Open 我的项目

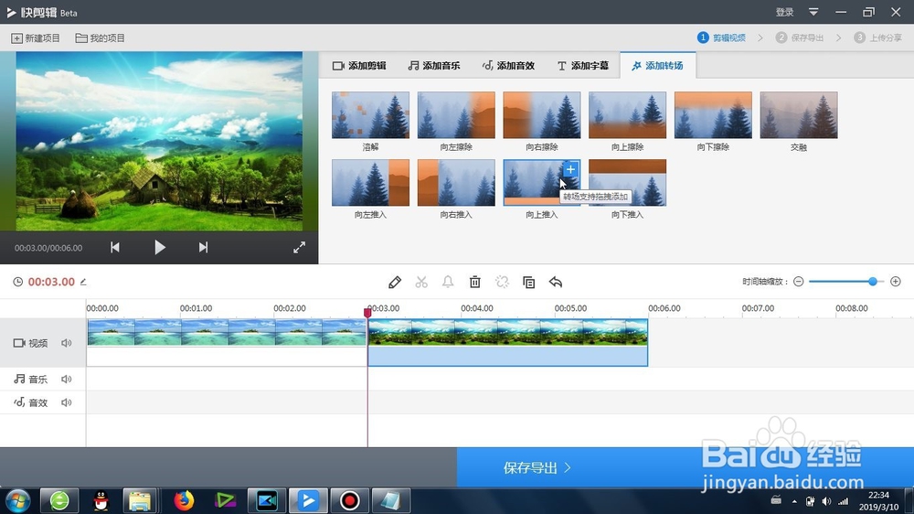101,37
